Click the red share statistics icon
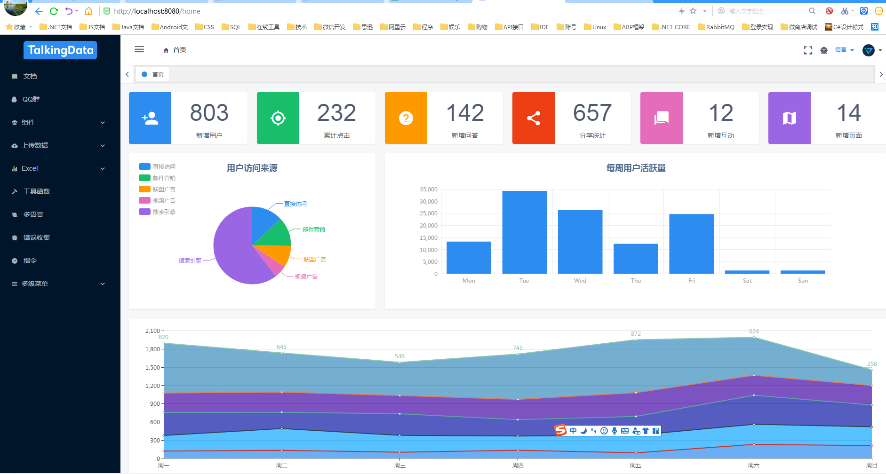Image resolution: width=886 pixels, height=474 pixels. coord(534,118)
